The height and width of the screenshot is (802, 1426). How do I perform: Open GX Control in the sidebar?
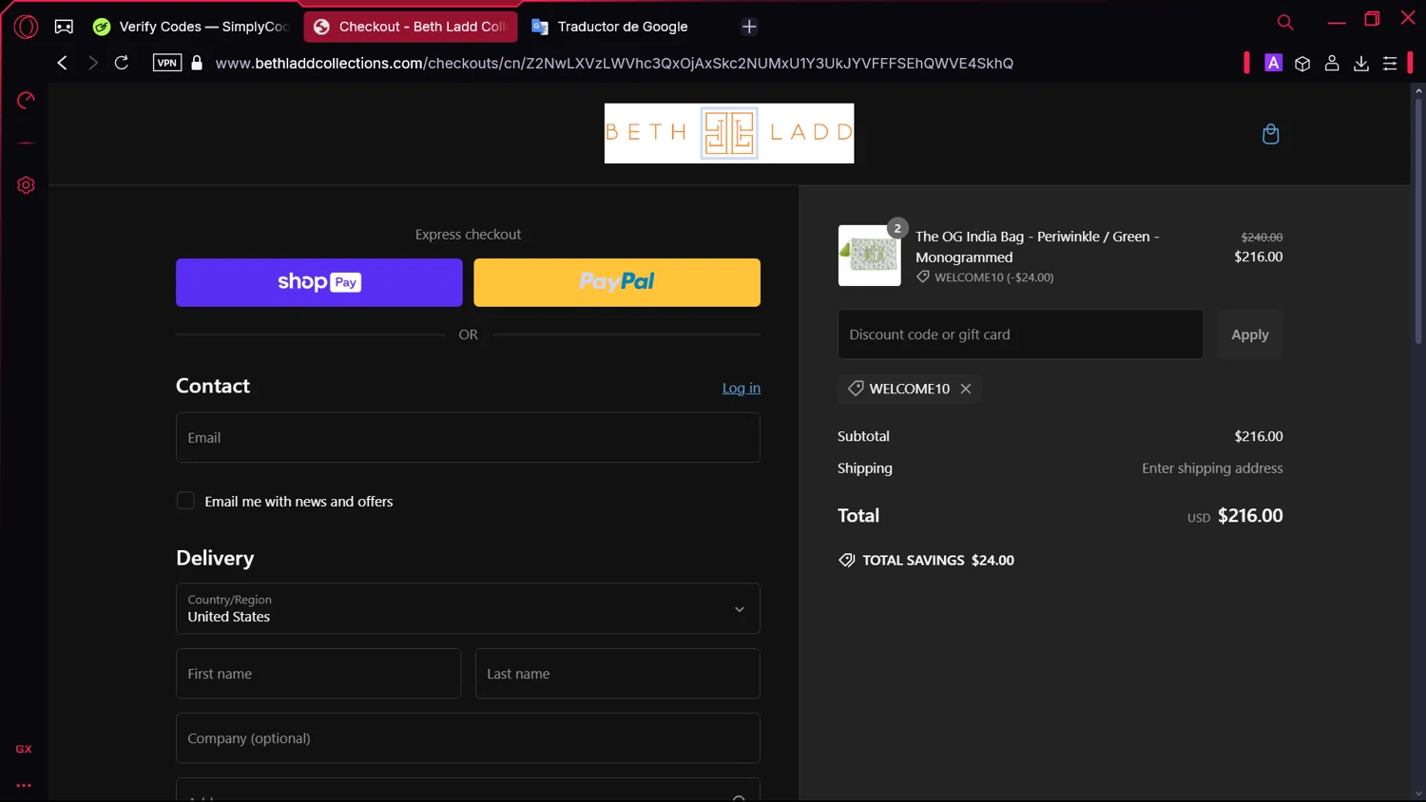(x=26, y=100)
